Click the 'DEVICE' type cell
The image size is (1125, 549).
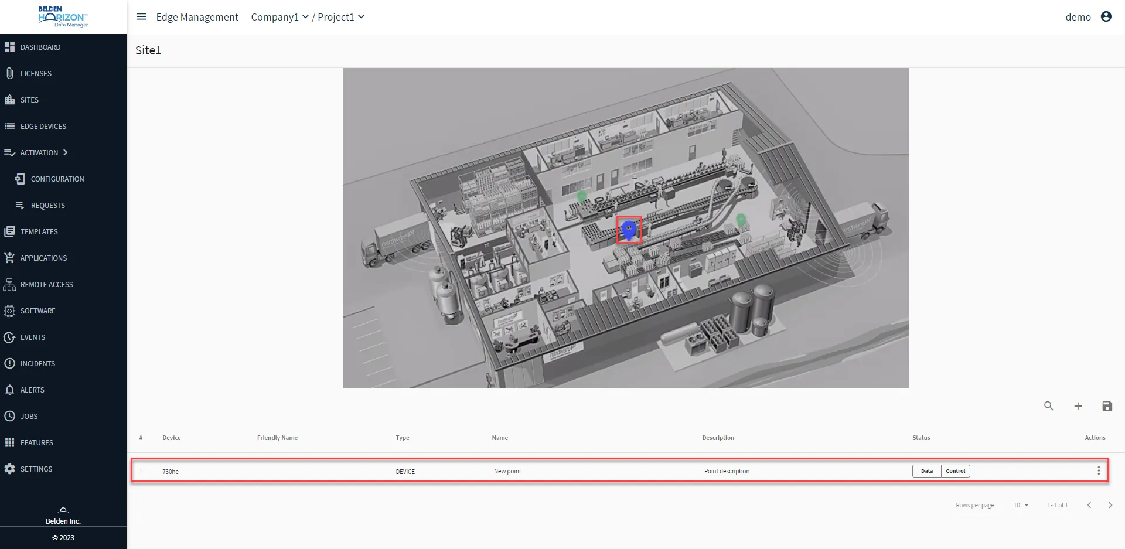click(405, 472)
